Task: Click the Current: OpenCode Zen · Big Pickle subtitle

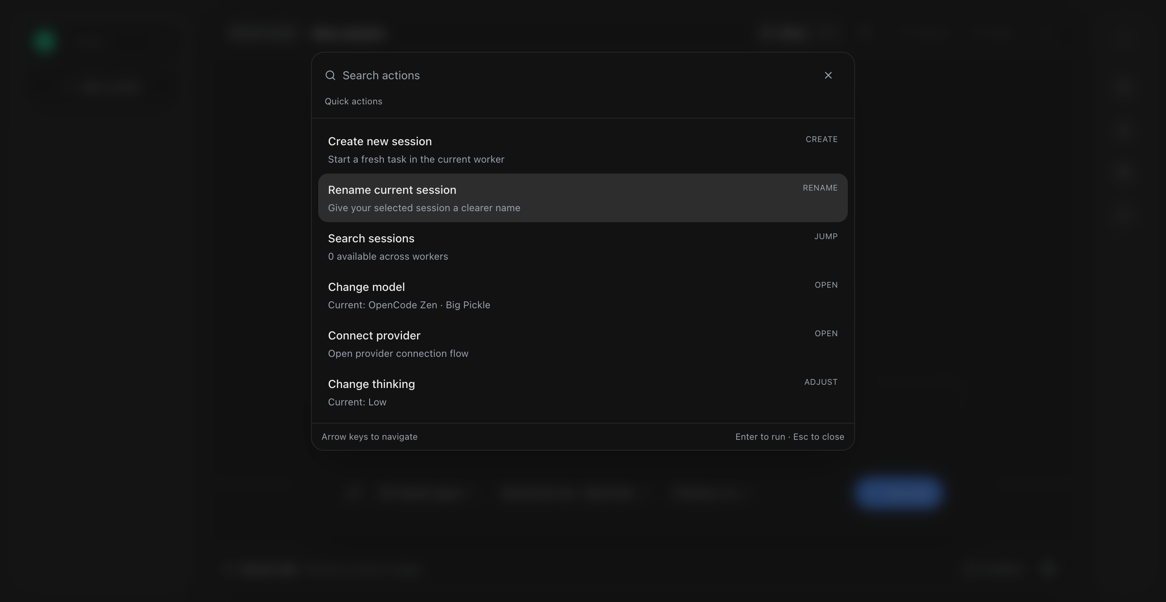Action: (x=409, y=305)
